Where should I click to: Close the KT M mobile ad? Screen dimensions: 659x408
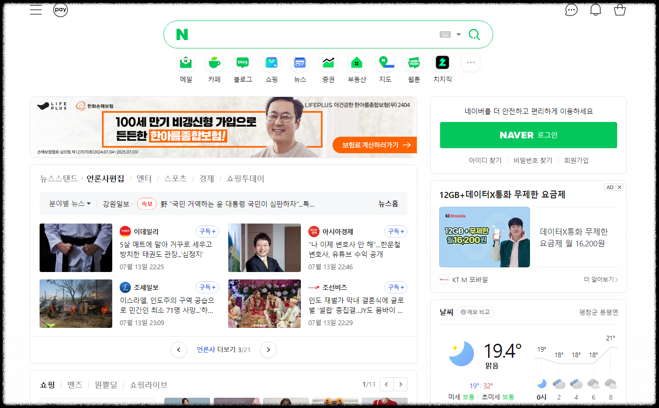pyautogui.click(x=619, y=187)
